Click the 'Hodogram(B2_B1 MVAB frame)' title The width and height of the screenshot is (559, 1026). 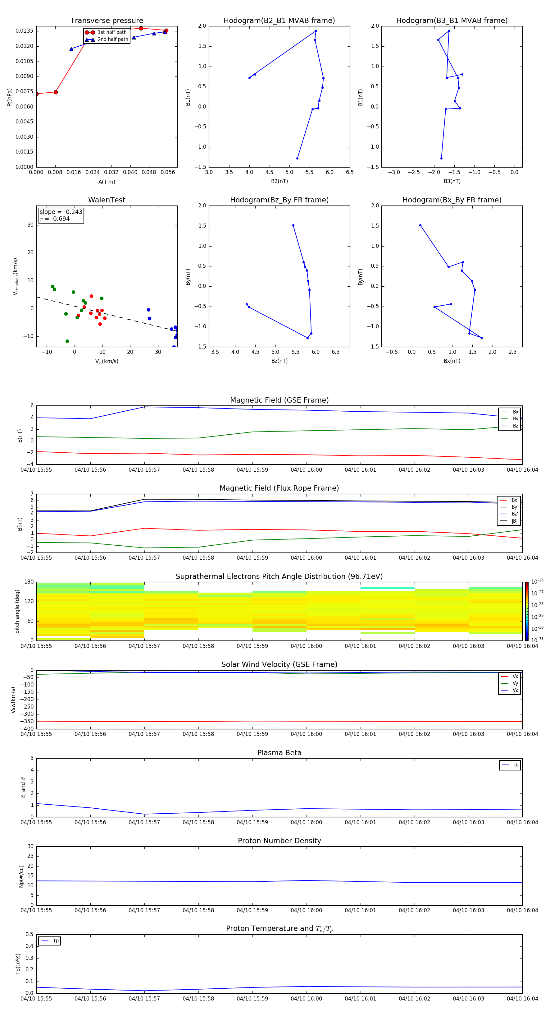pos(279,20)
